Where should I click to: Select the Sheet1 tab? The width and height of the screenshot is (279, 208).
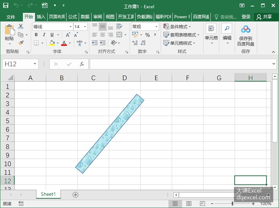coord(48,194)
